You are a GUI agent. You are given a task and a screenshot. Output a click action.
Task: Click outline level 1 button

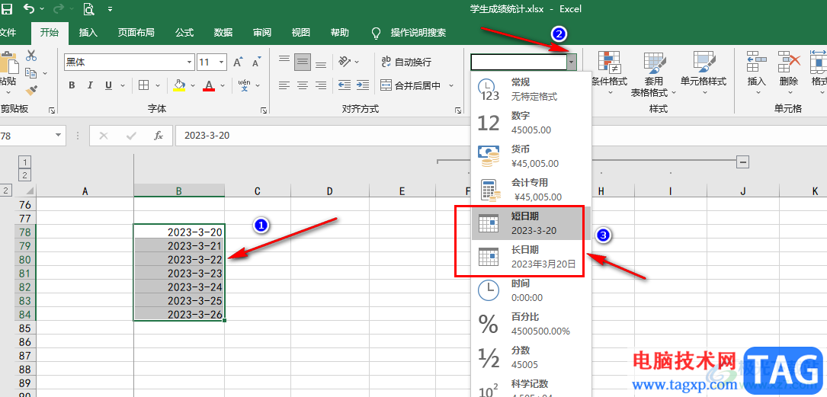[x=25, y=162]
